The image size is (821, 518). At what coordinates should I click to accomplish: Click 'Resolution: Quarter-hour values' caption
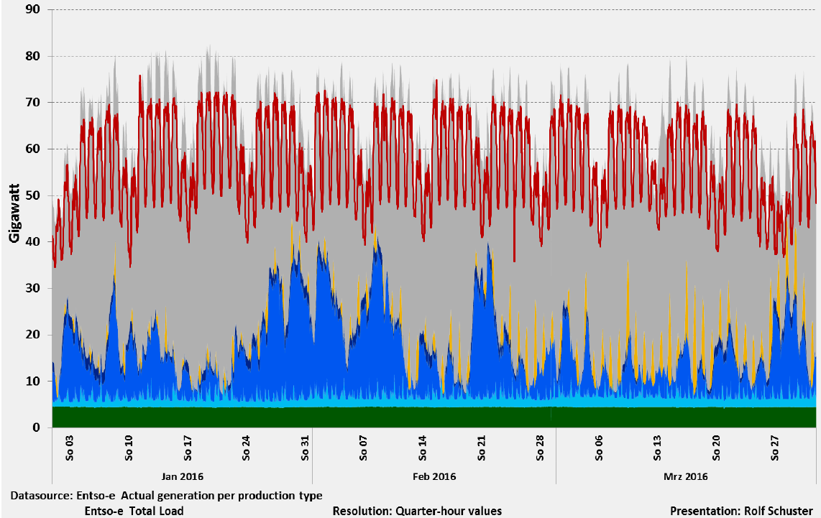417,512
